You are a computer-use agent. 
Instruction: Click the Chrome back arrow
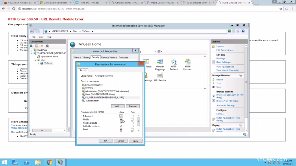click(3, 9)
